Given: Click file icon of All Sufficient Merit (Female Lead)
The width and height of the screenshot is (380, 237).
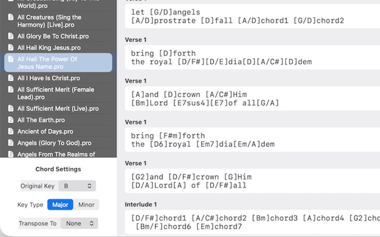Looking at the screenshot, I should point(10,90).
